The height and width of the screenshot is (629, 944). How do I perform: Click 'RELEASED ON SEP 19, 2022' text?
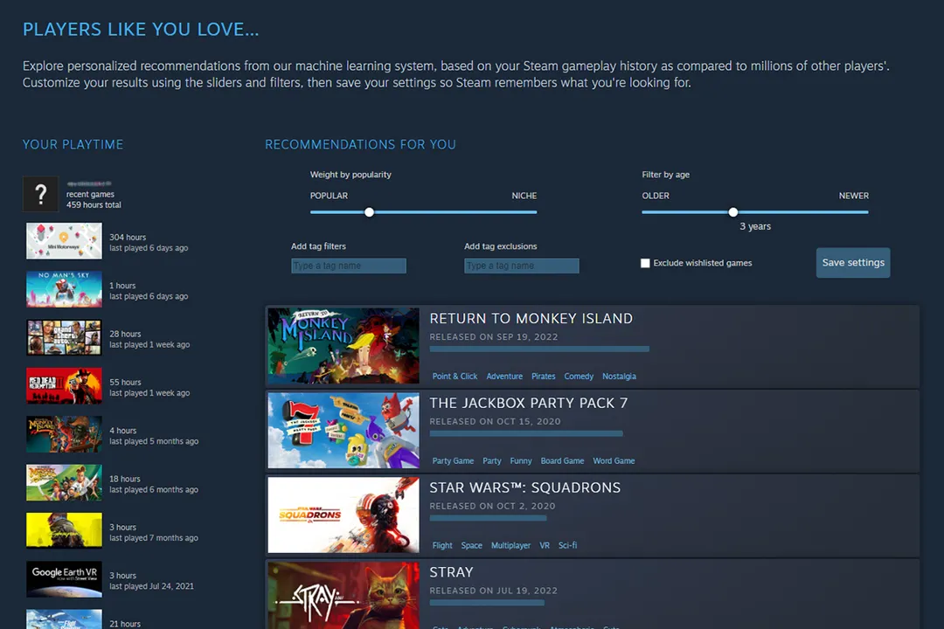coord(494,337)
